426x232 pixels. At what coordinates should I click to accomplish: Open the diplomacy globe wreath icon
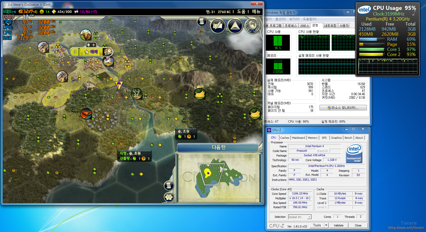pos(252,26)
